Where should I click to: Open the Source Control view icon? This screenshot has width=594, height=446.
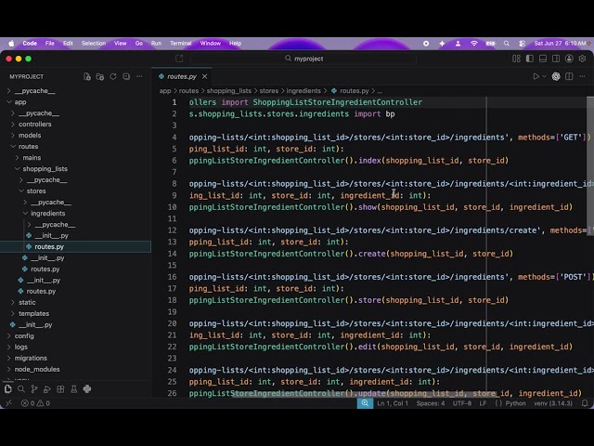click(x=34, y=389)
